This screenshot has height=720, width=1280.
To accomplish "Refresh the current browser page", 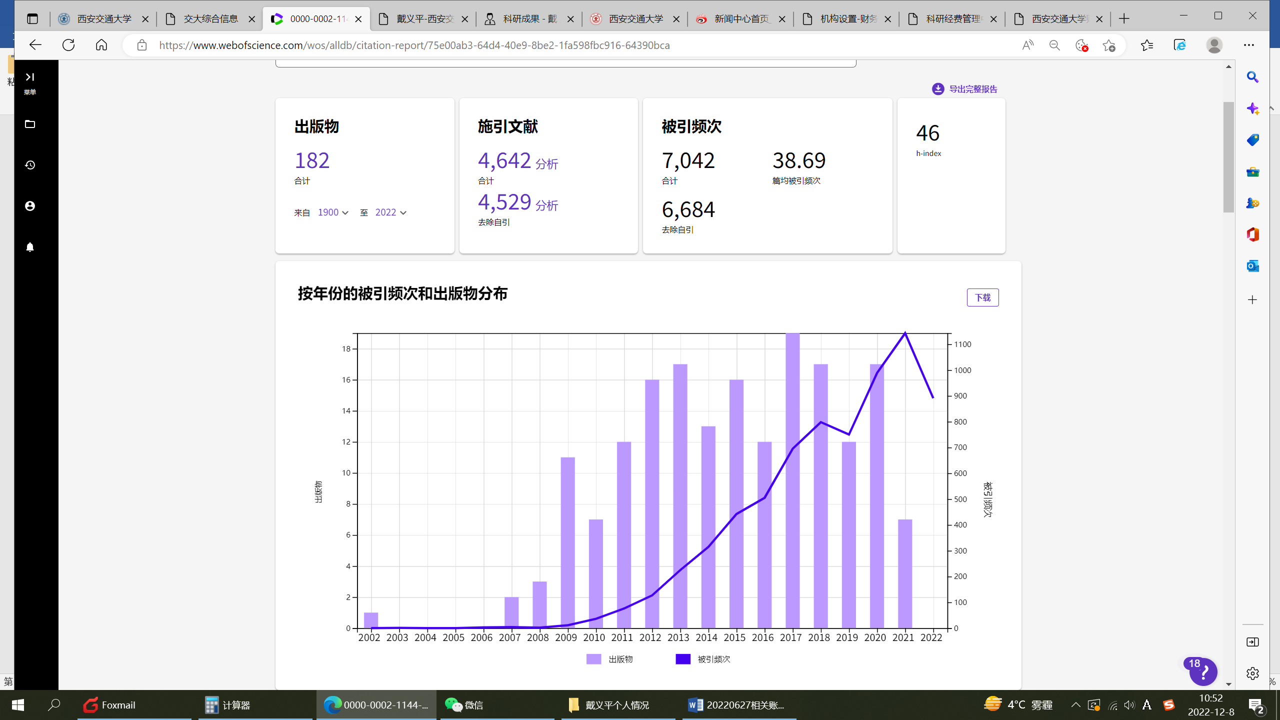I will (68, 45).
